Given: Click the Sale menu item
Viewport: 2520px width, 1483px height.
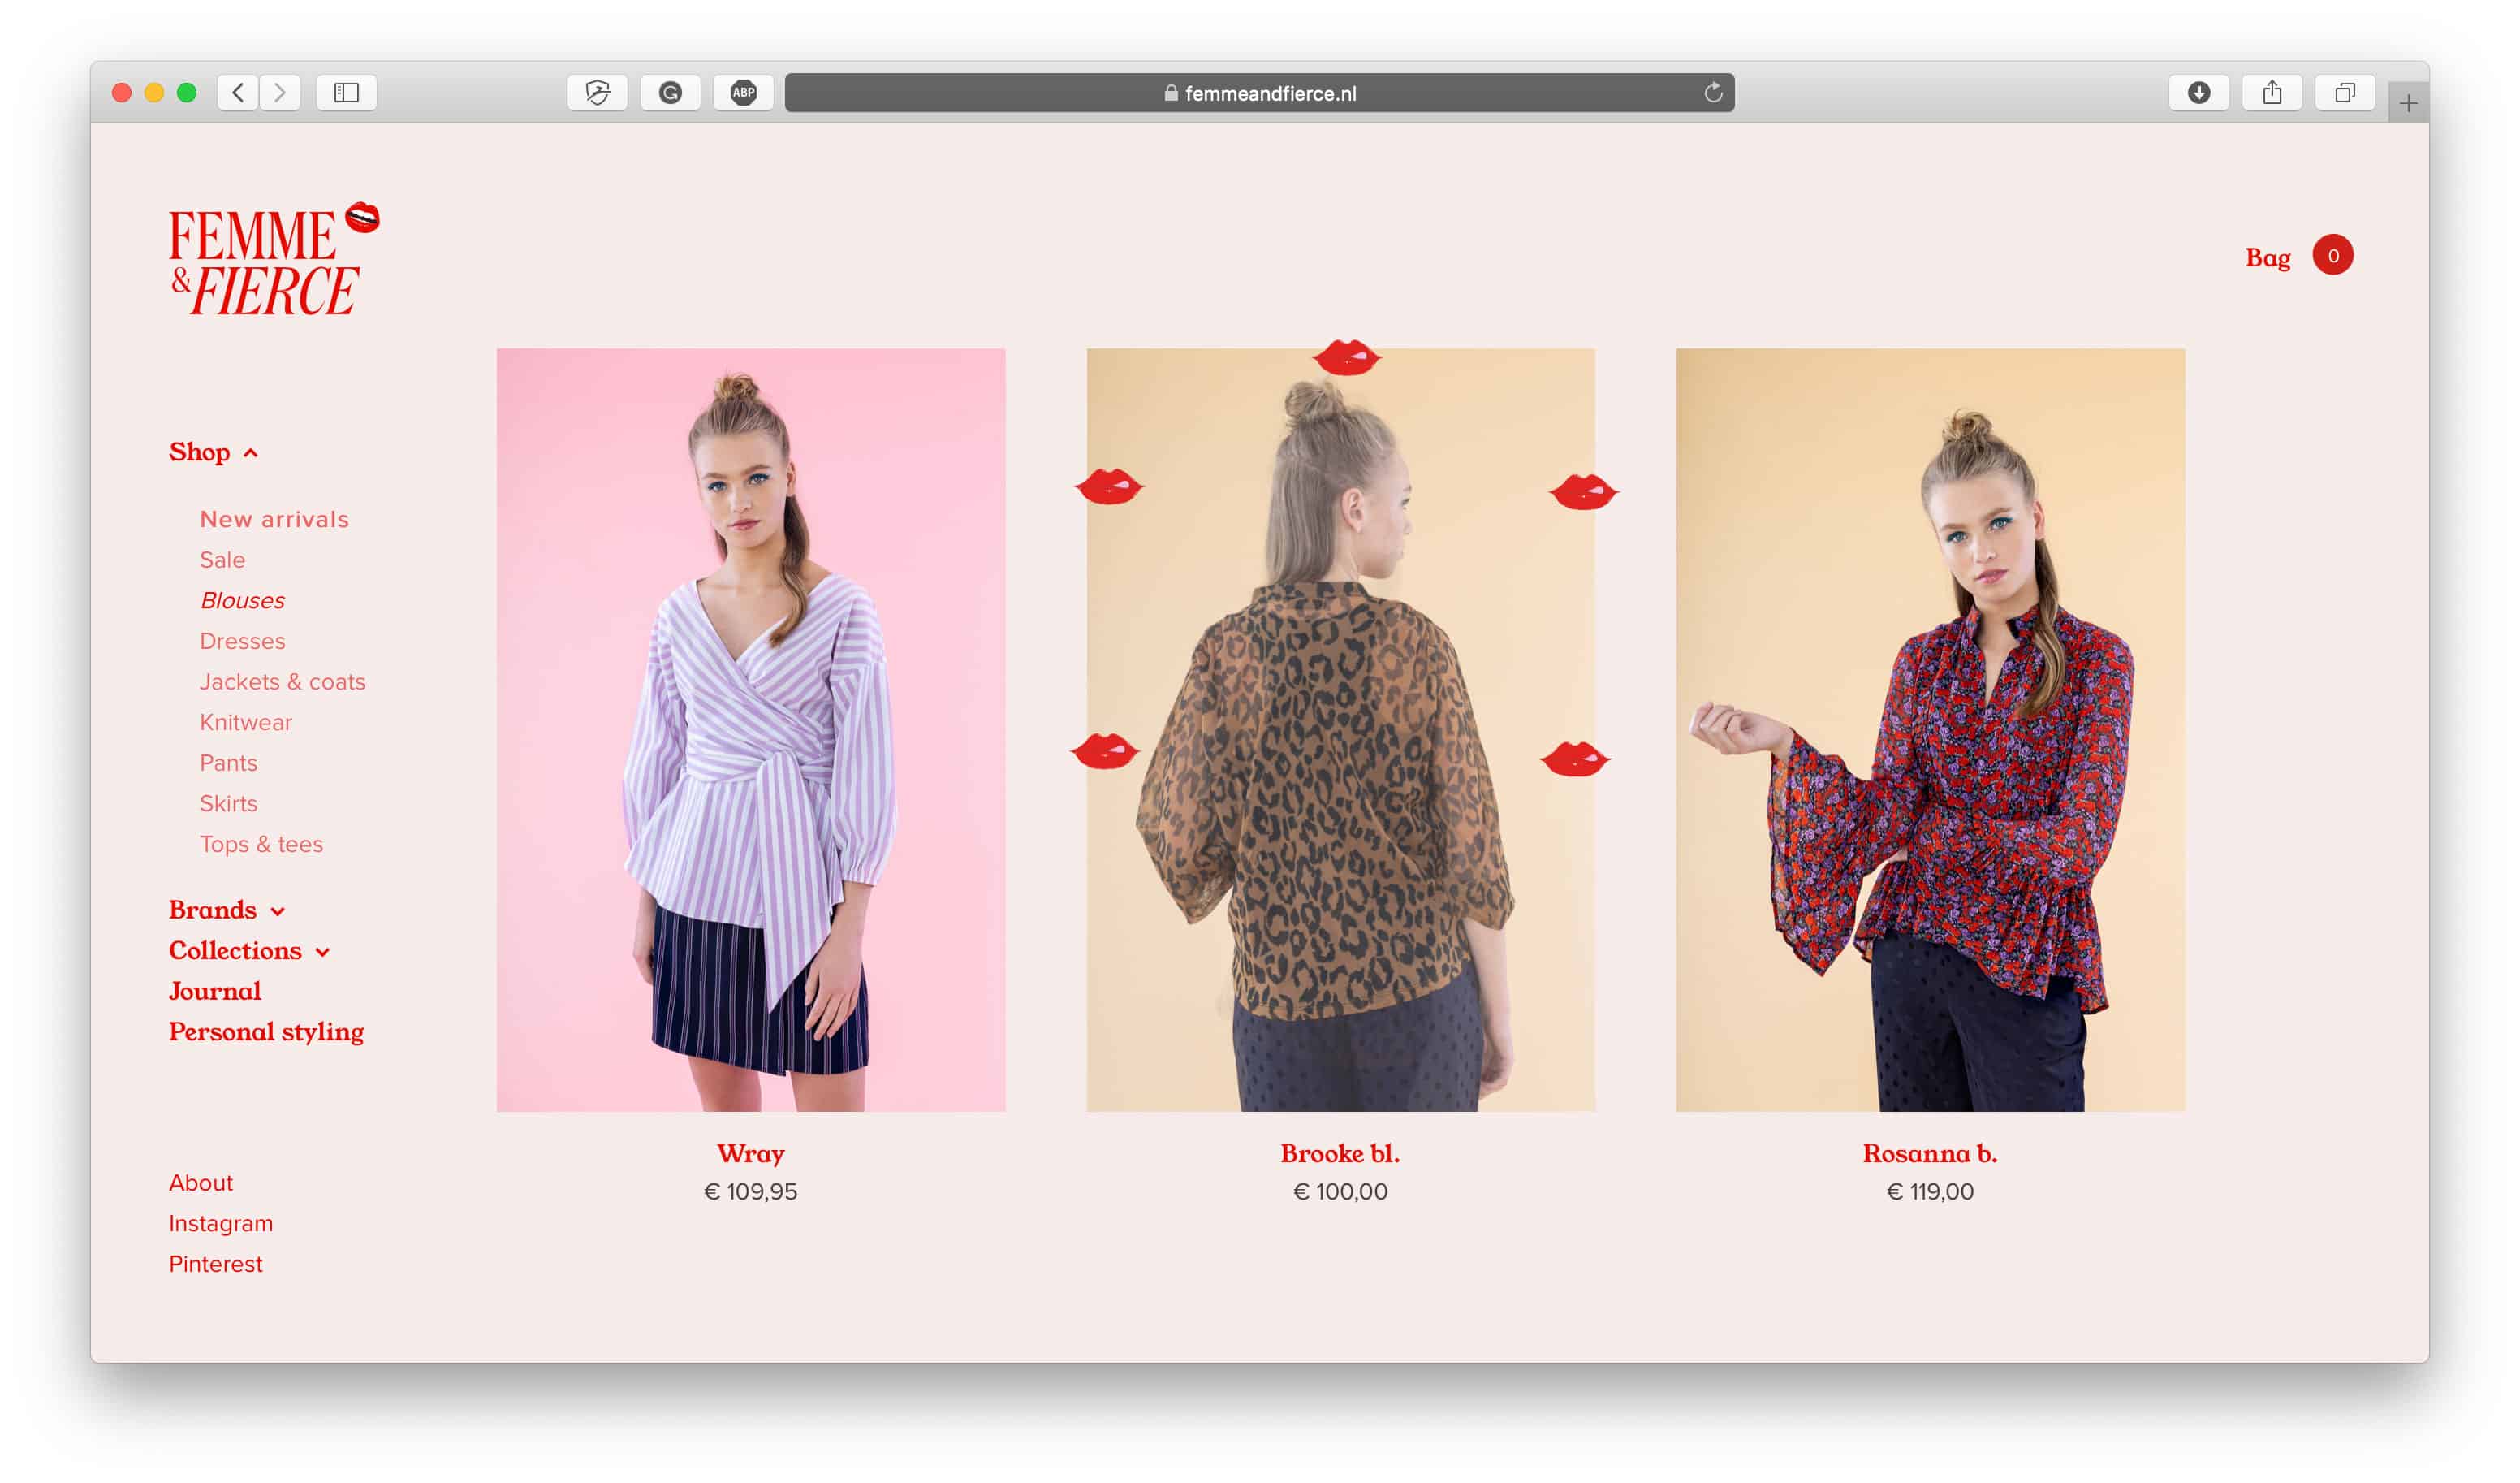Looking at the screenshot, I should (221, 558).
